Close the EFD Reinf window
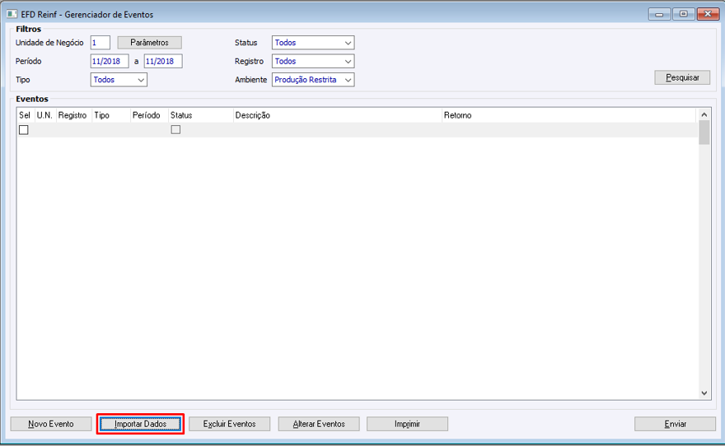Viewport: 725px width, 446px height. [x=708, y=14]
